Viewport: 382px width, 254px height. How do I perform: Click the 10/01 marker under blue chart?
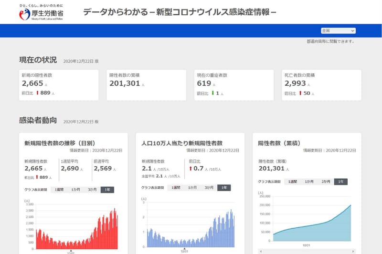click(184, 250)
